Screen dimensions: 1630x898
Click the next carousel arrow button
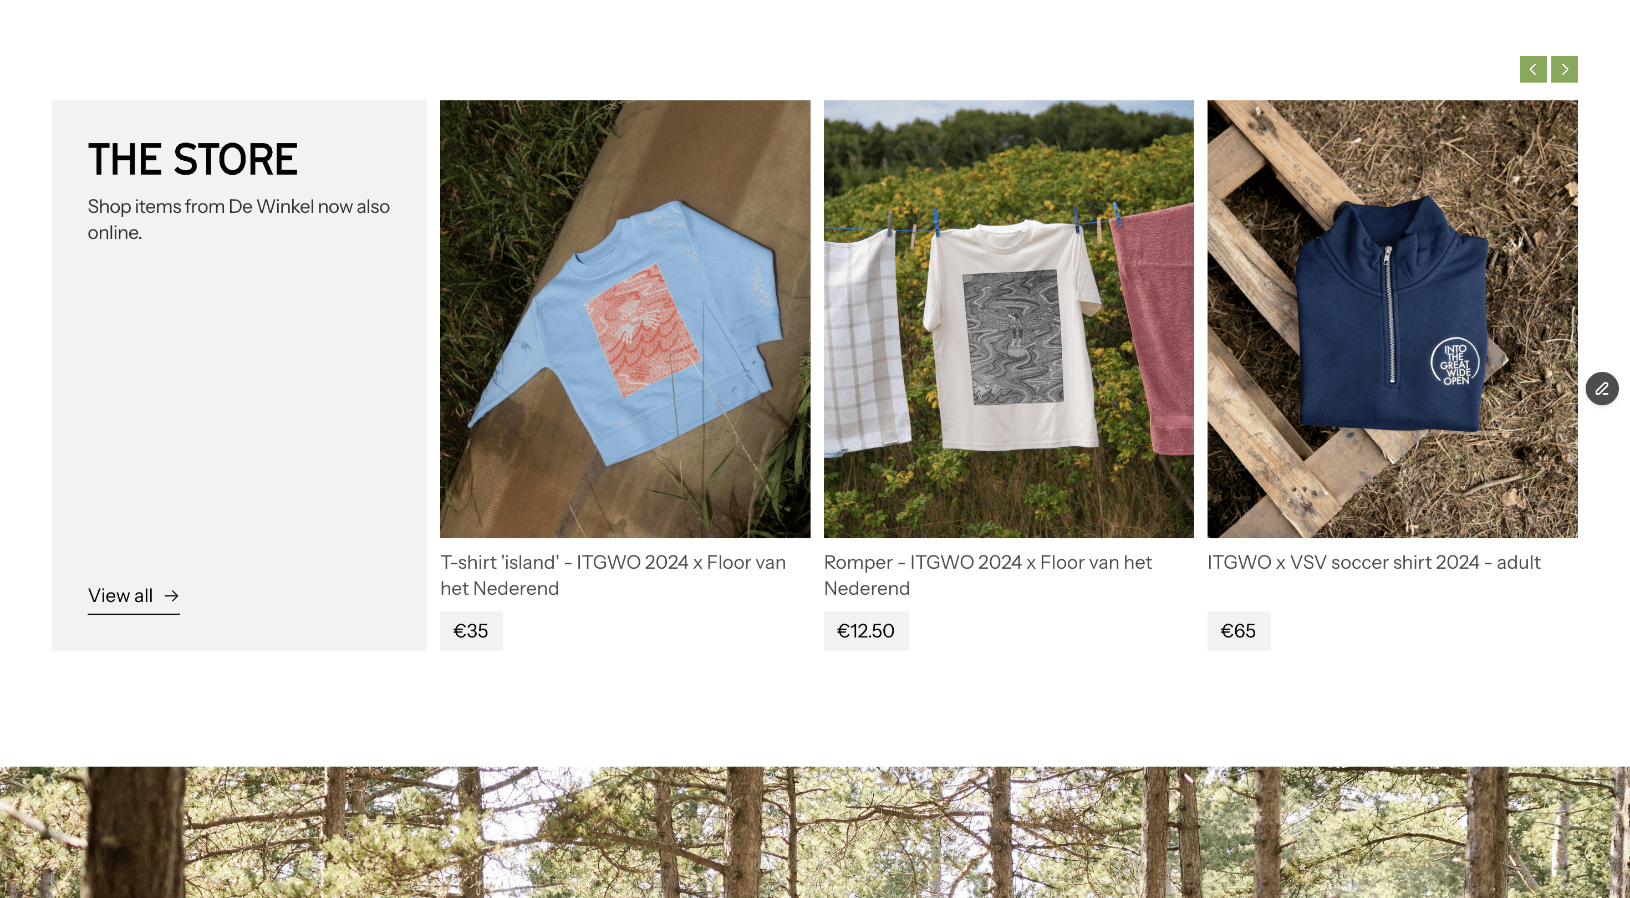pos(1564,69)
